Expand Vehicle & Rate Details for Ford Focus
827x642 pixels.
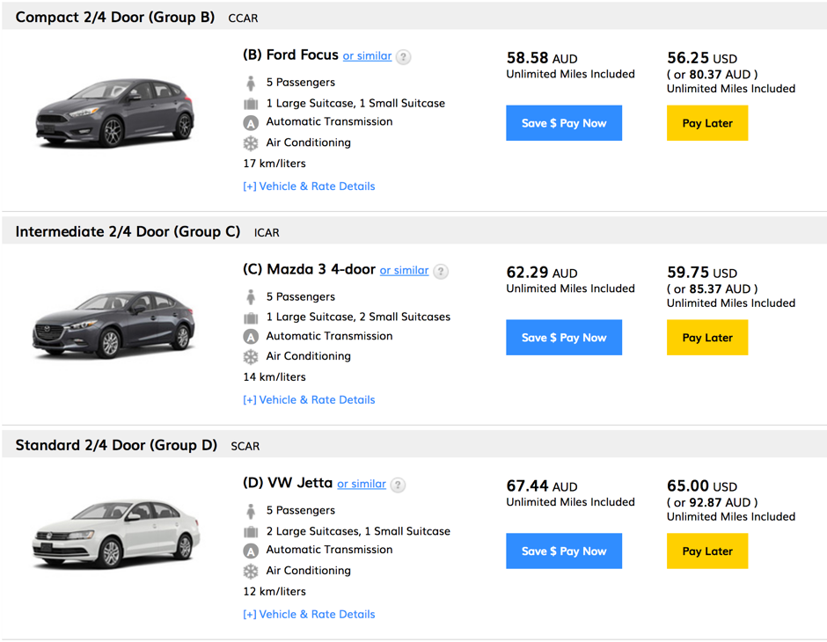pos(309,186)
